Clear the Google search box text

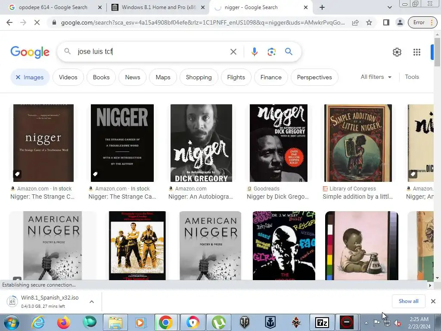pyautogui.click(x=233, y=52)
